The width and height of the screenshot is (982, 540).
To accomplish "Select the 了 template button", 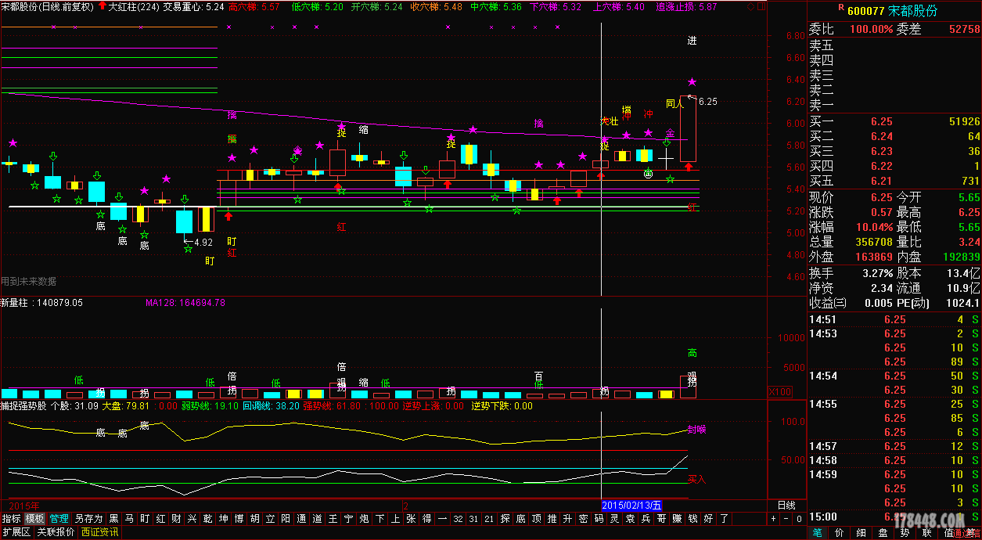I will click(x=724, y=518).
